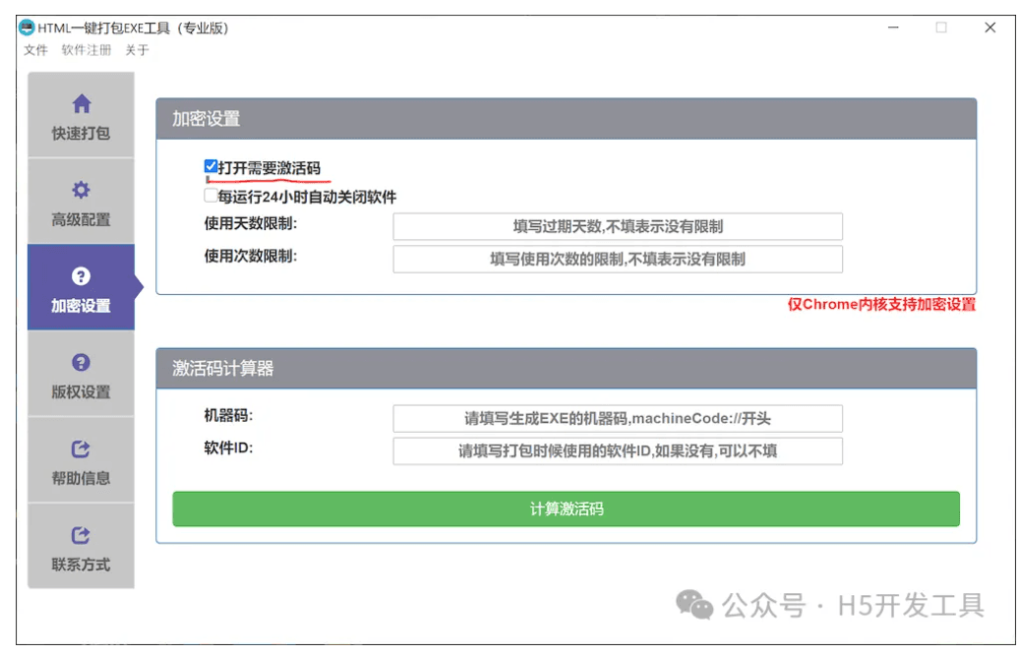This screenshot has height=655, width=1021.
Task: Click the 使用天数限制 input field
Action: (618, 226)
